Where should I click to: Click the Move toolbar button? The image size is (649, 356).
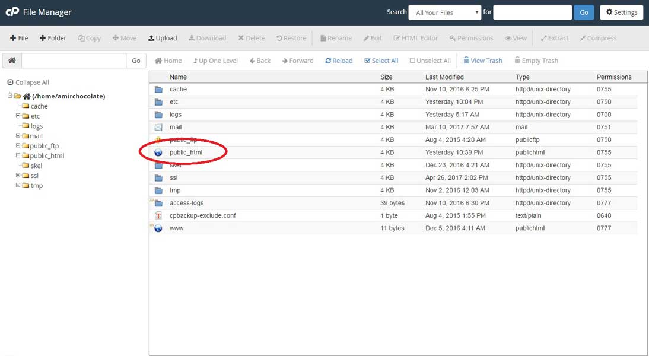pyautogui.click(x=124, y=38)
